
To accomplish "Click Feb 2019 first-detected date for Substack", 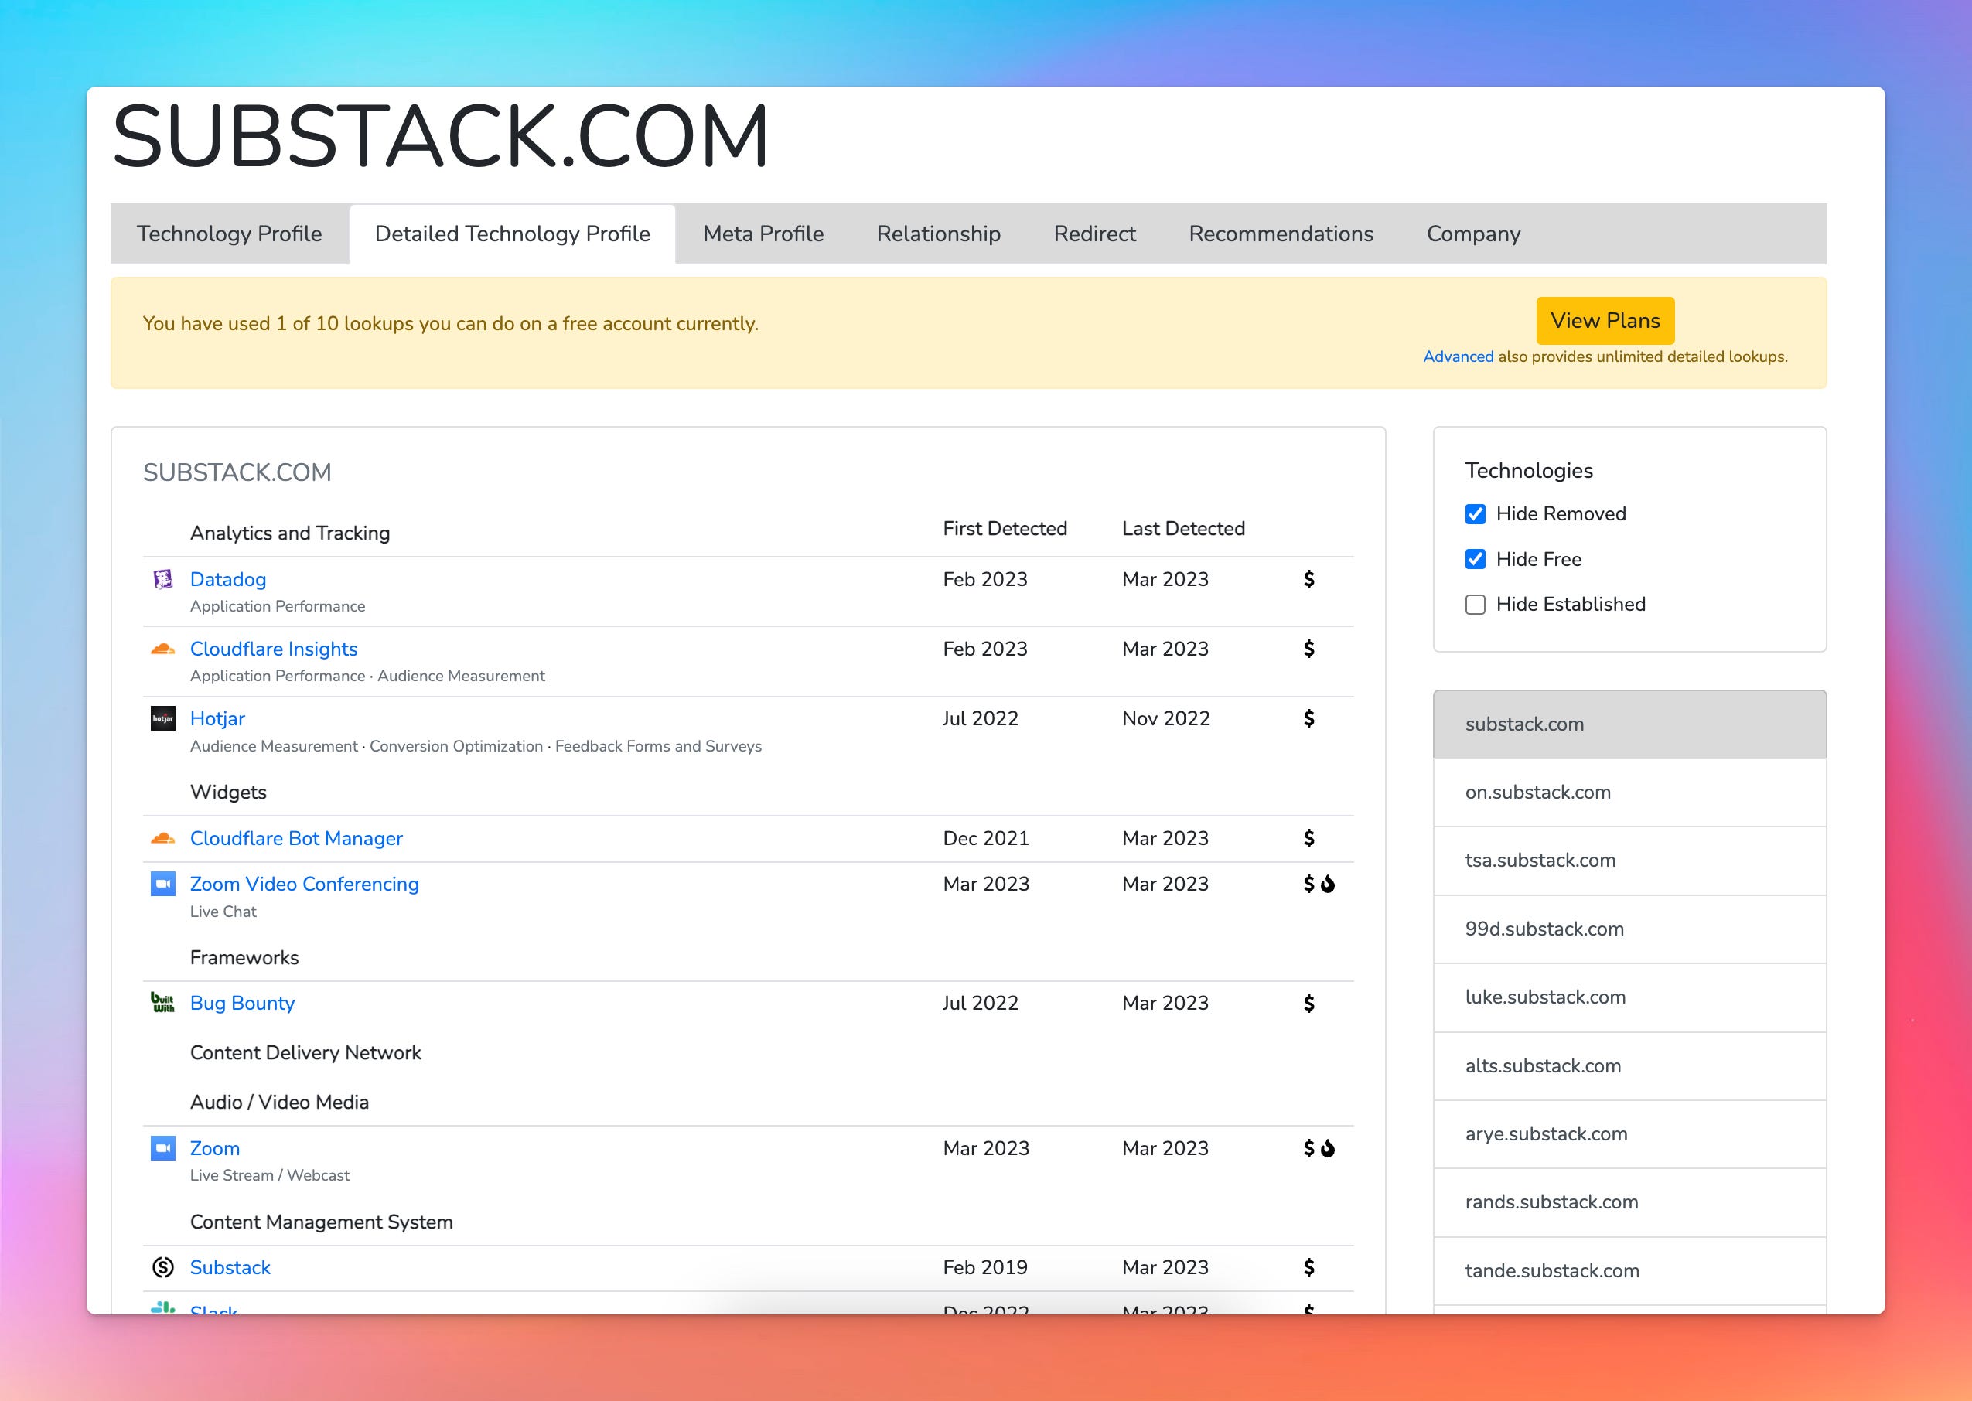I will pyautogui.click(x=985, y=1267).
